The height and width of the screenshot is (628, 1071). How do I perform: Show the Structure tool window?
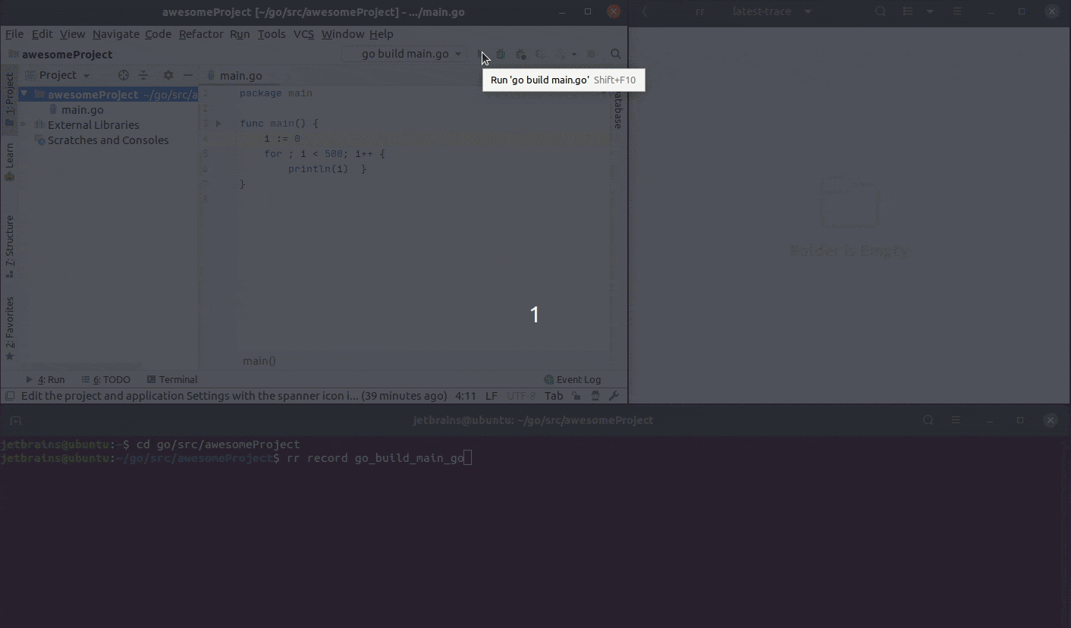click(x=10, y=243)
